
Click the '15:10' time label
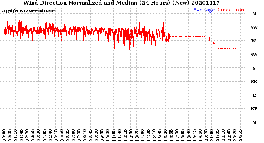pyautogui.click(x=154, y=135)
